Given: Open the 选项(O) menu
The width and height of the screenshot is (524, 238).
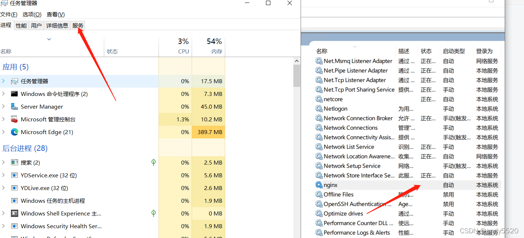Looking at the screenshot, I should pyautogui.click(x=32, y=15).
